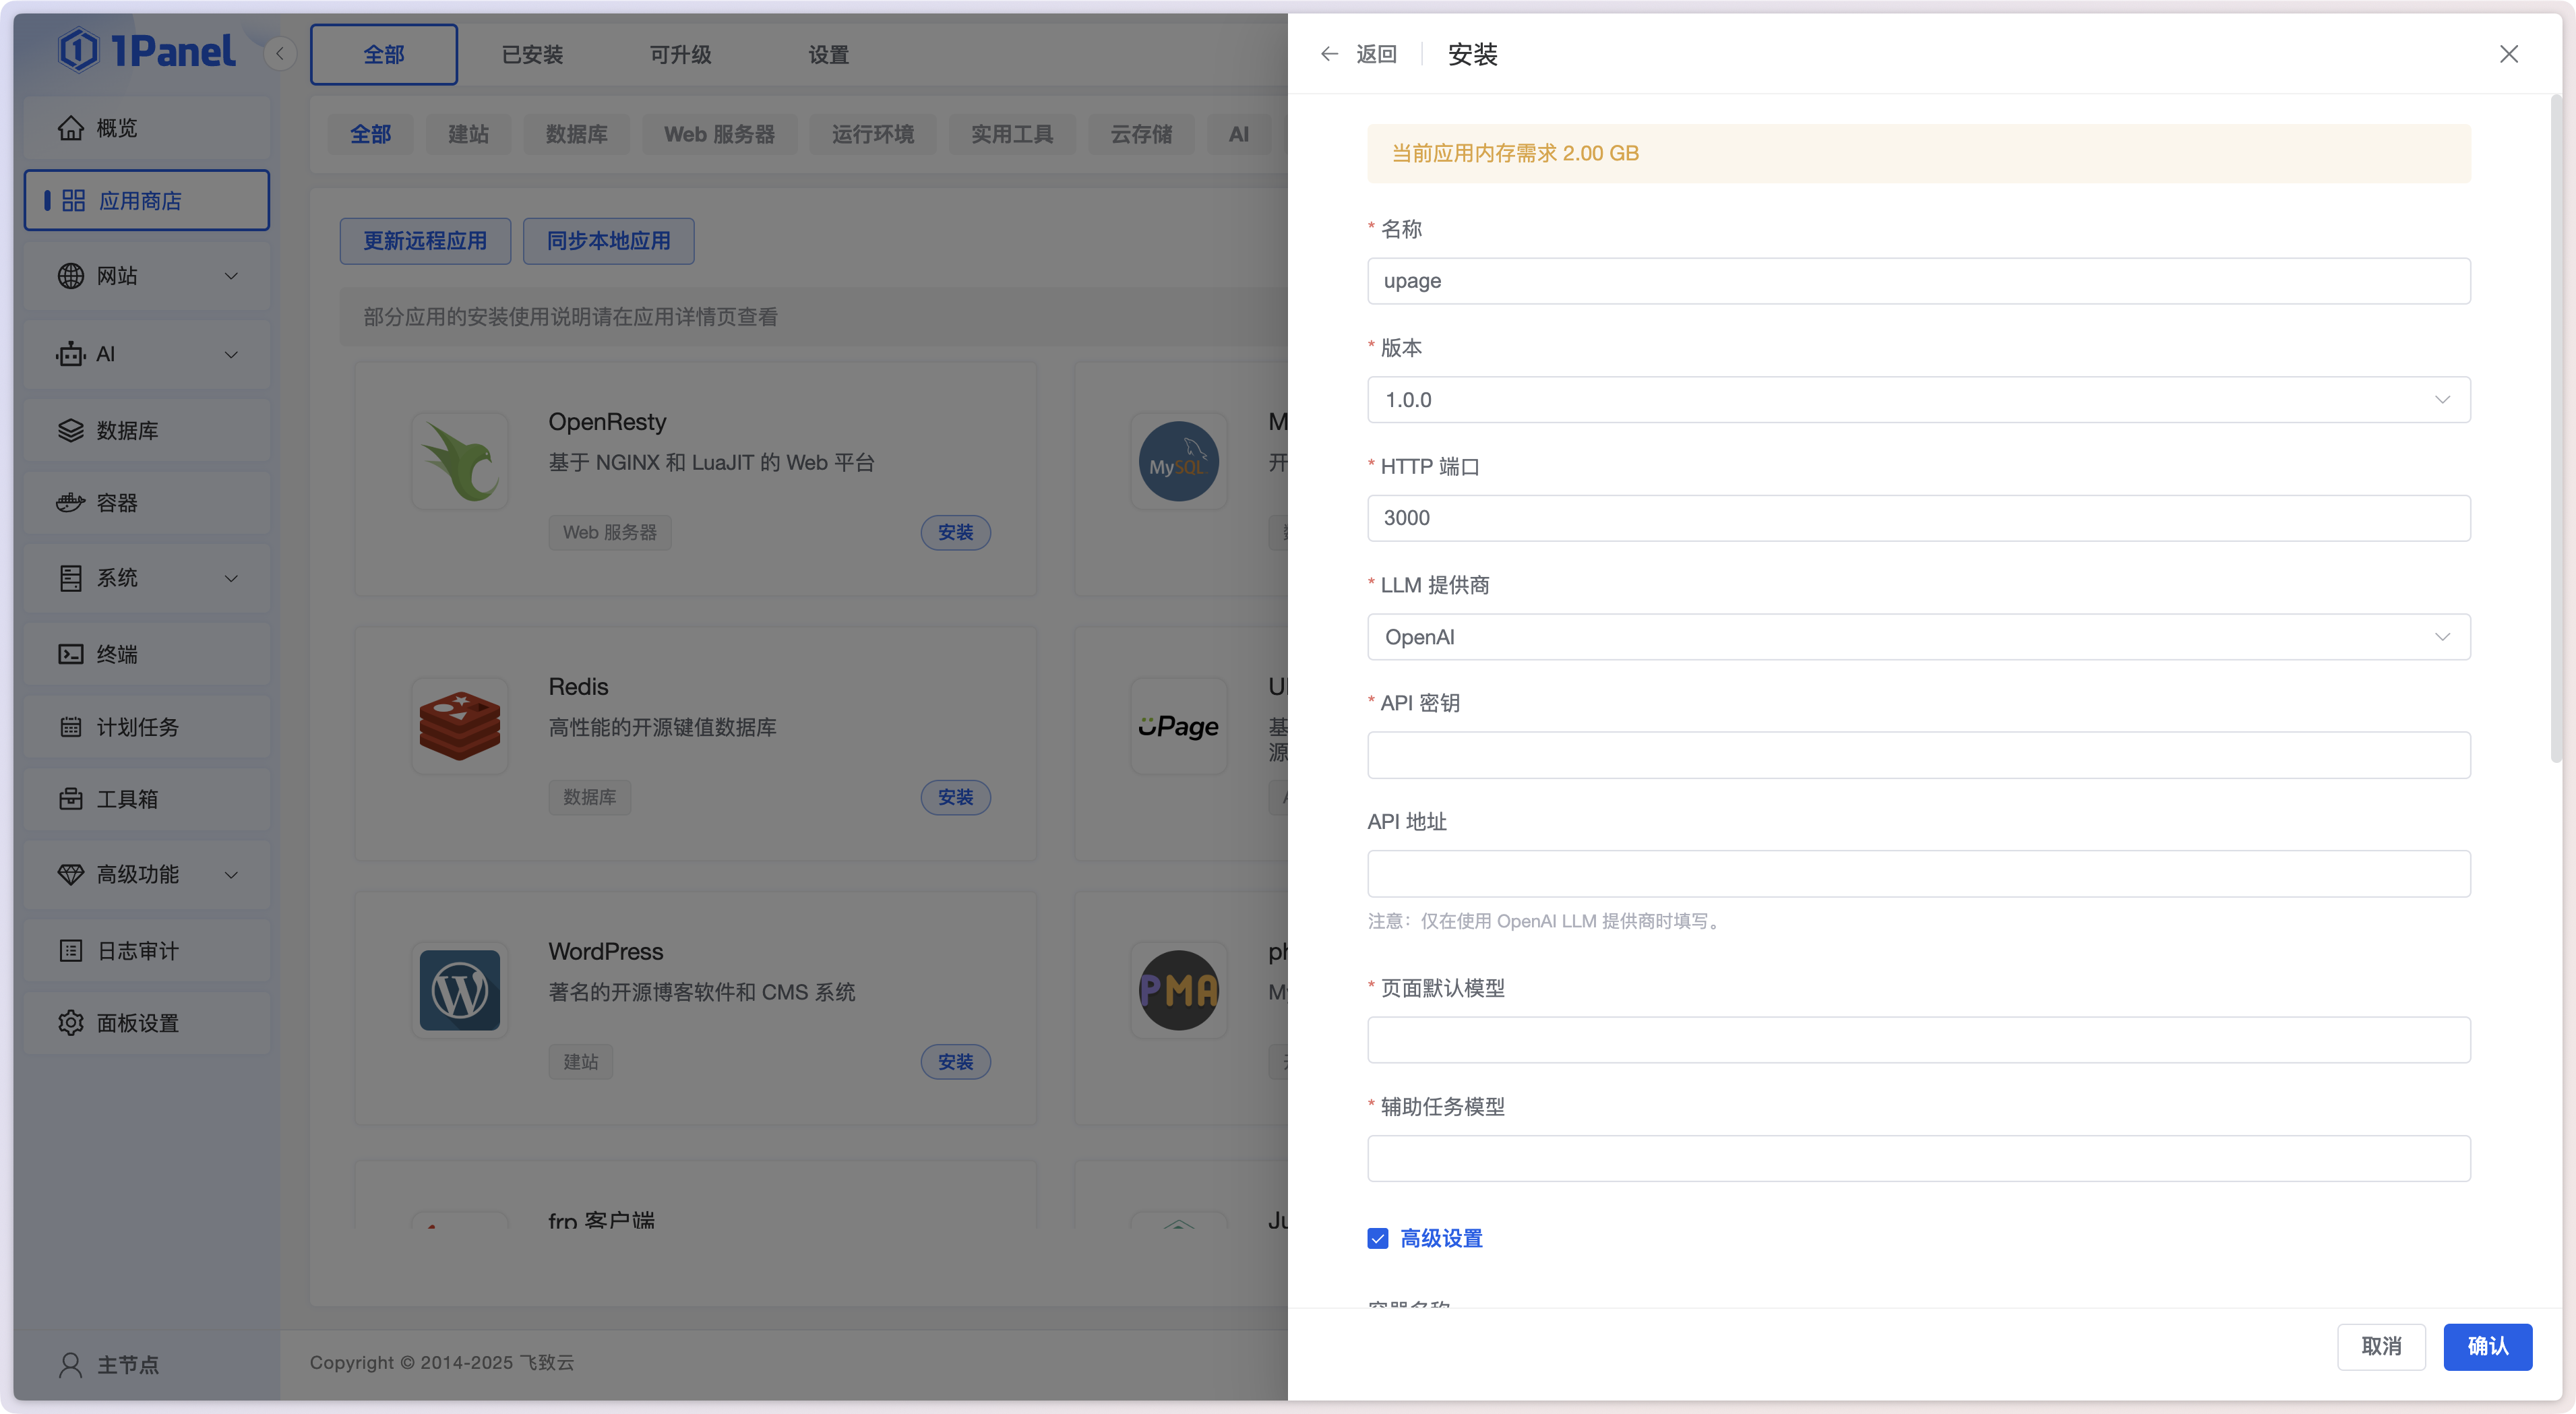Click the 面板设置 gear icon
The height and width of the screenshot is (1414, 2576).
[70, 1023]
